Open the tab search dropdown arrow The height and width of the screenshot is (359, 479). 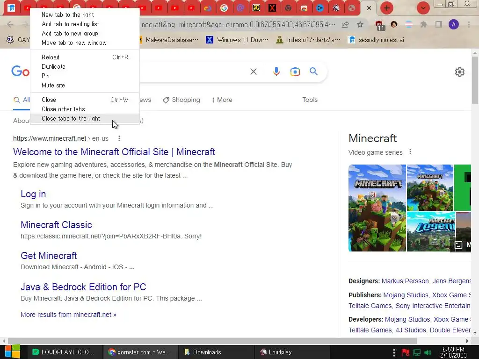[x=423, y=8]
